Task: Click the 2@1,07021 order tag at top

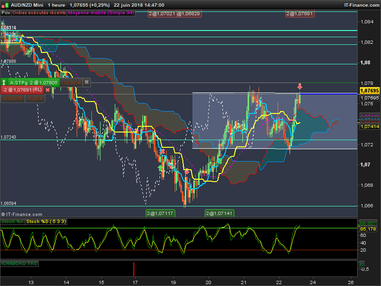Action: [161, 14]
